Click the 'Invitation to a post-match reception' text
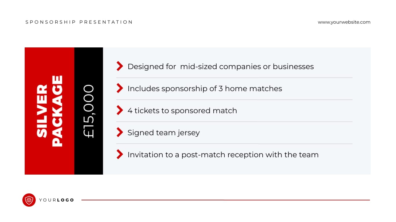Screen dimensions: 396x222 click(x=223, y=155)
